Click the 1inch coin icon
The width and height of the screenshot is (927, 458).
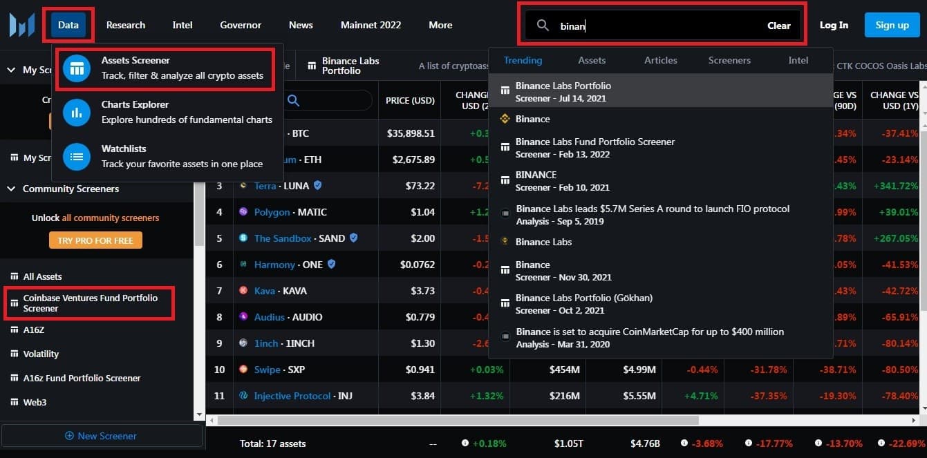(243, 343)
